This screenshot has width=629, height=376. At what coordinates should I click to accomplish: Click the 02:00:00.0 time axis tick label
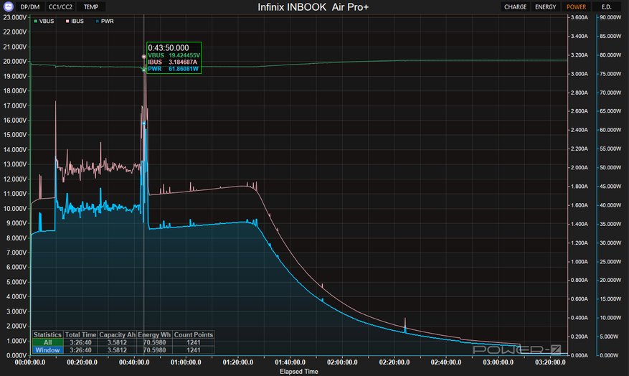342,362
